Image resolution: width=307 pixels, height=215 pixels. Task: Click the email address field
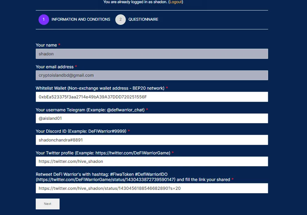pyautogui.click(x=152, y=75)
